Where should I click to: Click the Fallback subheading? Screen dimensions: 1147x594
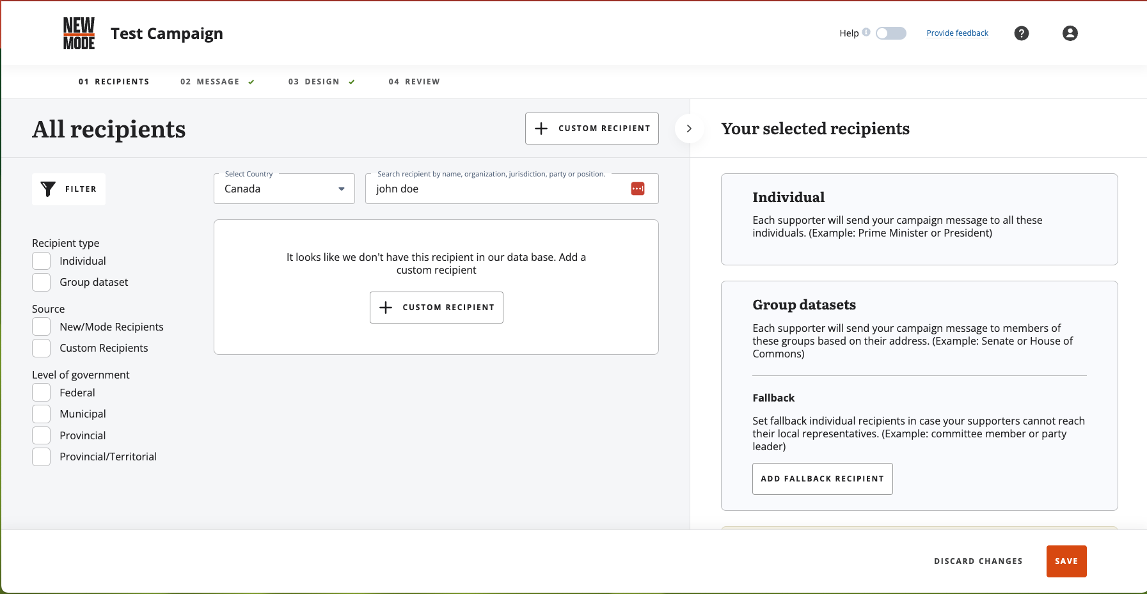click(773, 398)
